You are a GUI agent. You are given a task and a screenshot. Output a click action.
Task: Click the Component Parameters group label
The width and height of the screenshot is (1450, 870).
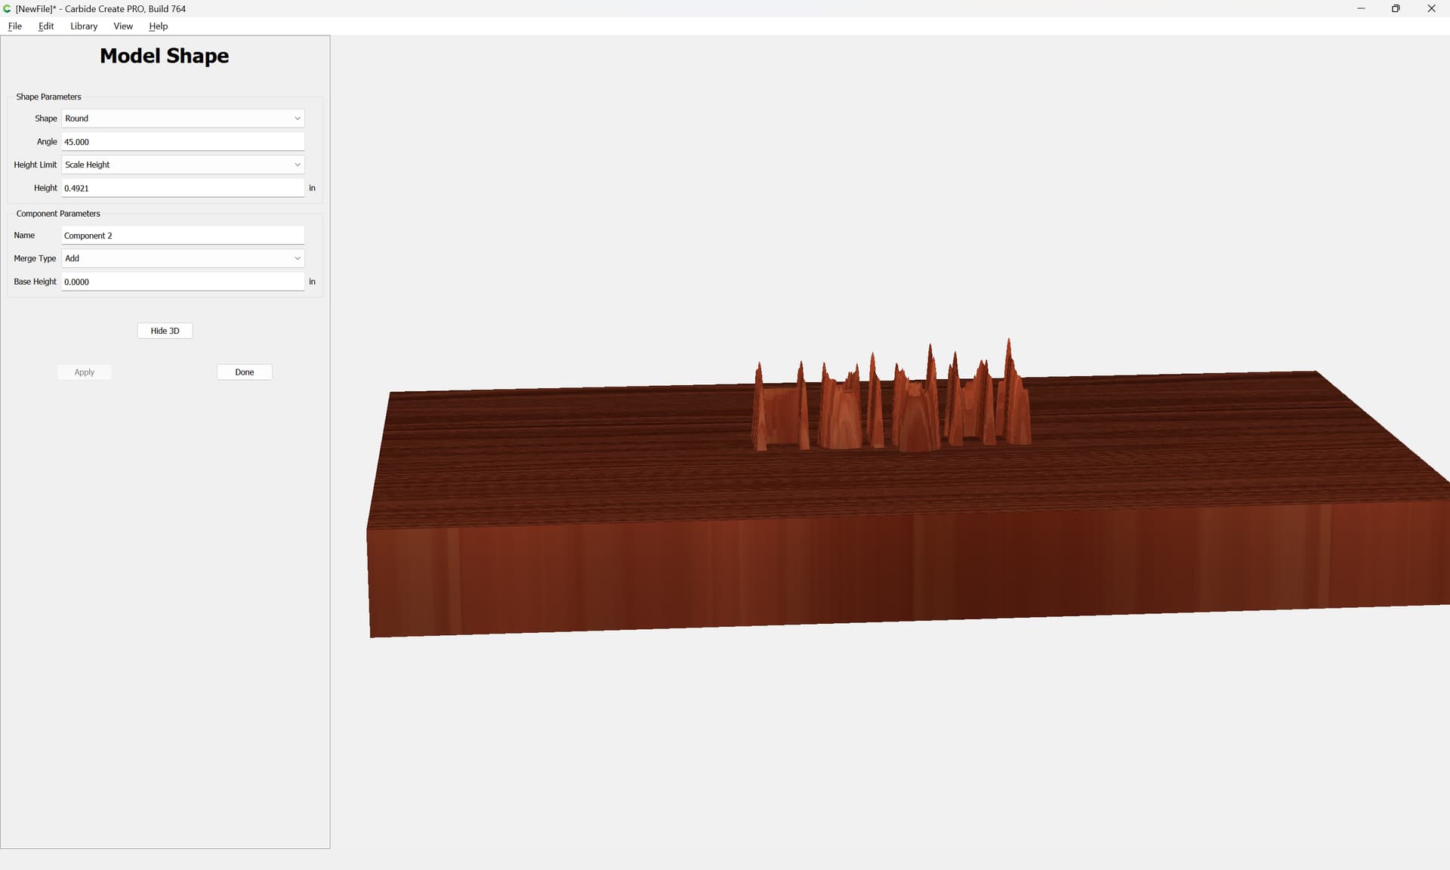(x=58, y=214)
